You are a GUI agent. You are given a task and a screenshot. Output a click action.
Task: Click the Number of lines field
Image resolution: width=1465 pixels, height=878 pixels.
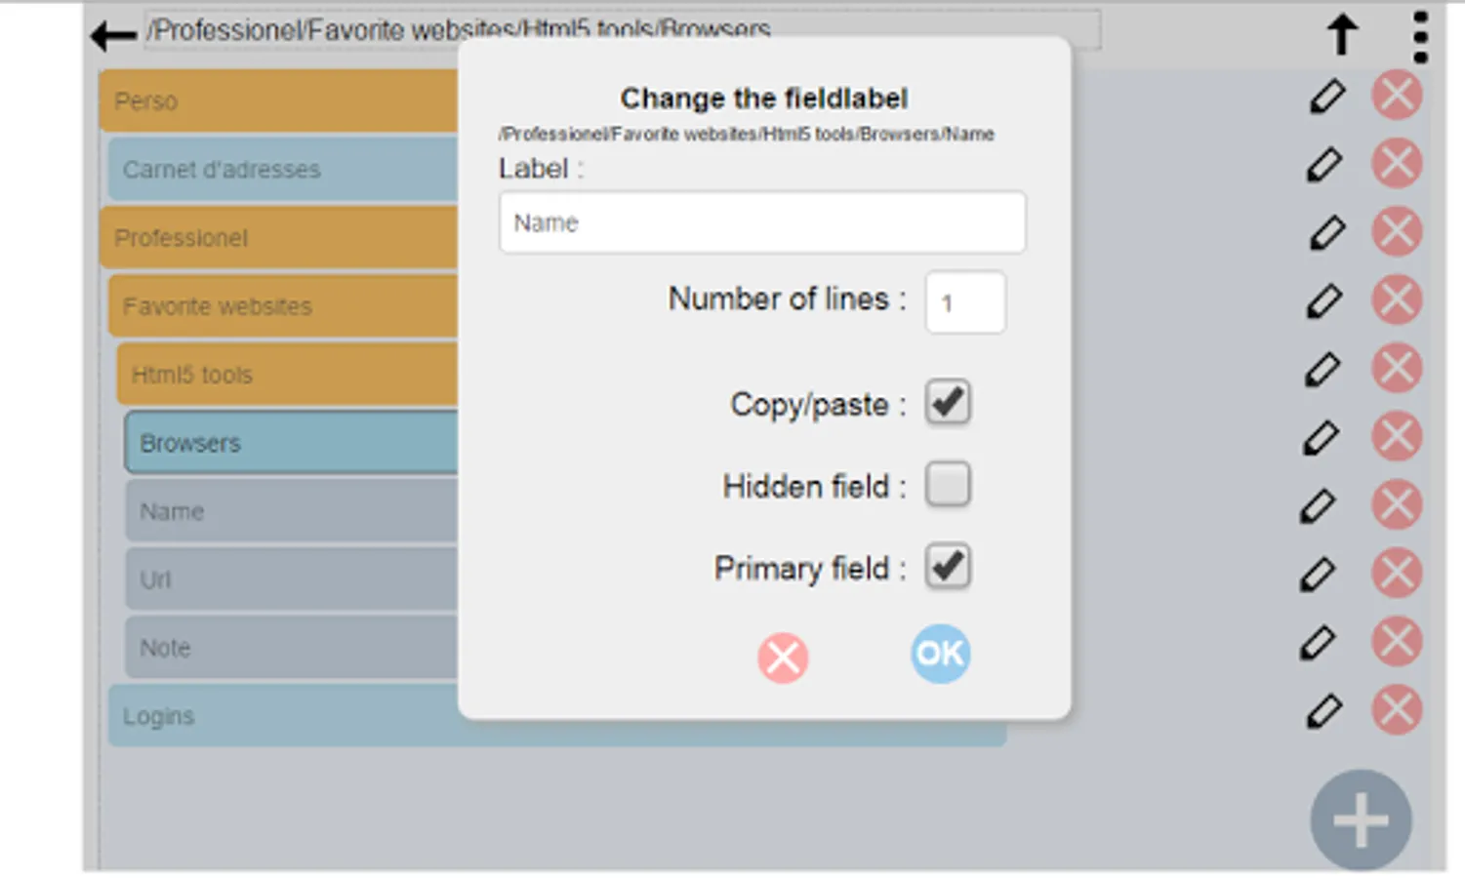[964, 302]
